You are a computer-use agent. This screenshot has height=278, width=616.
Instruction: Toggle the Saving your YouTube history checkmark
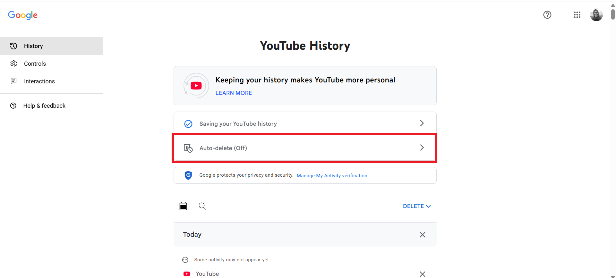pos(188,123)
